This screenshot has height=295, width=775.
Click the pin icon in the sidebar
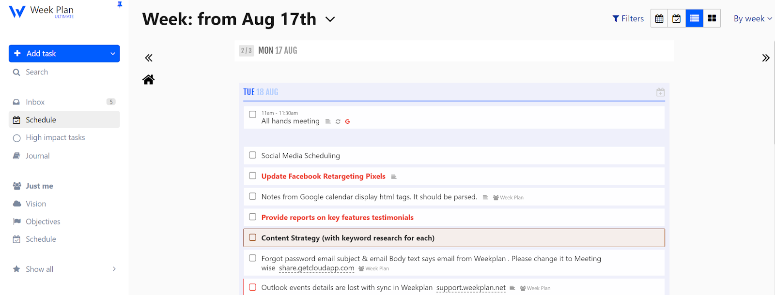(120, 5)
